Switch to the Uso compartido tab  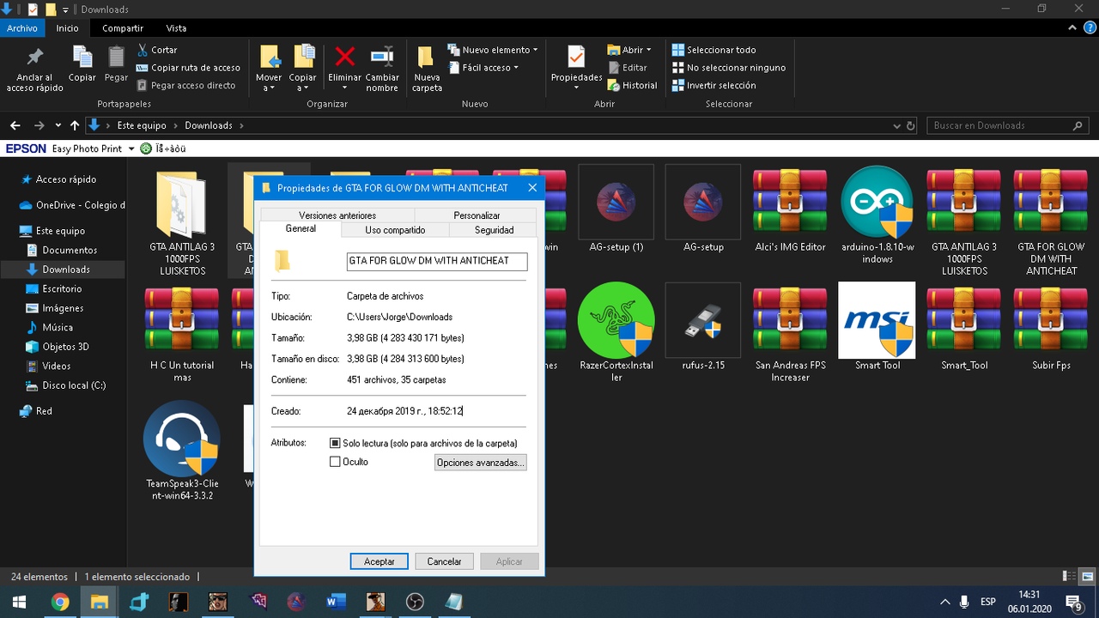[x=395, y=230]
